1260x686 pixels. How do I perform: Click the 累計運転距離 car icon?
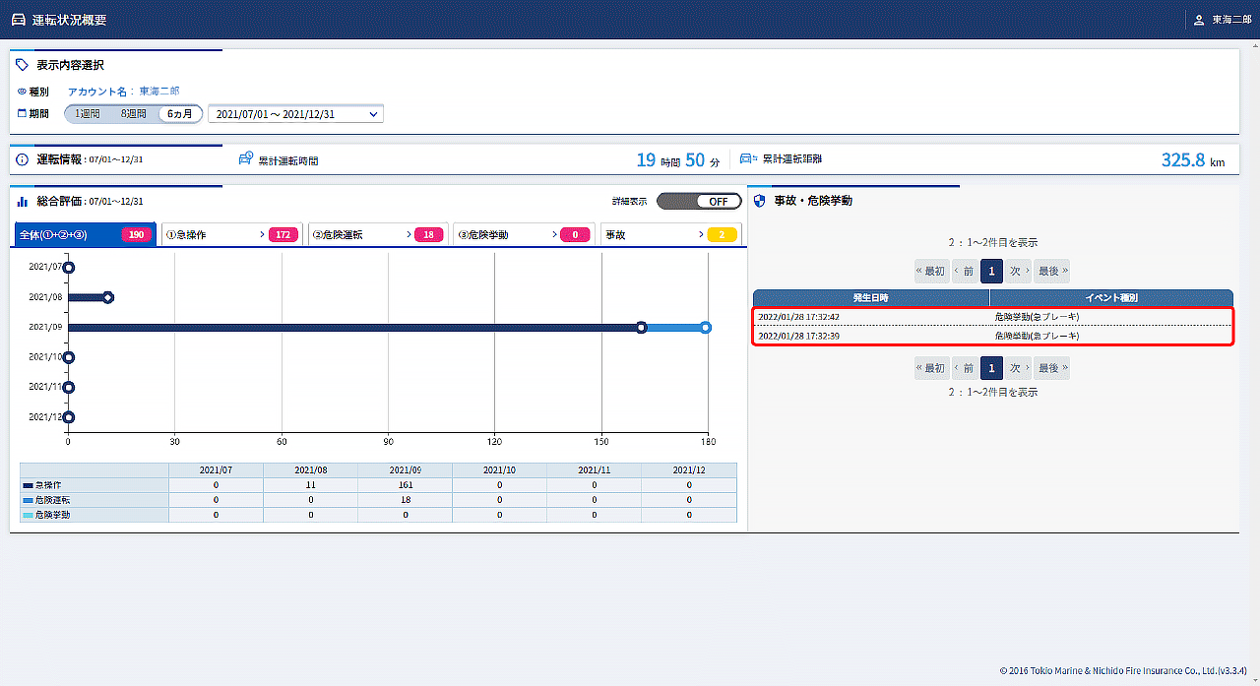coord(747,159)
